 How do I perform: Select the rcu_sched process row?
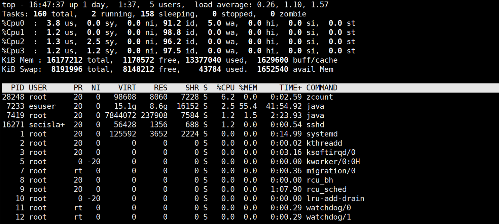168,189
